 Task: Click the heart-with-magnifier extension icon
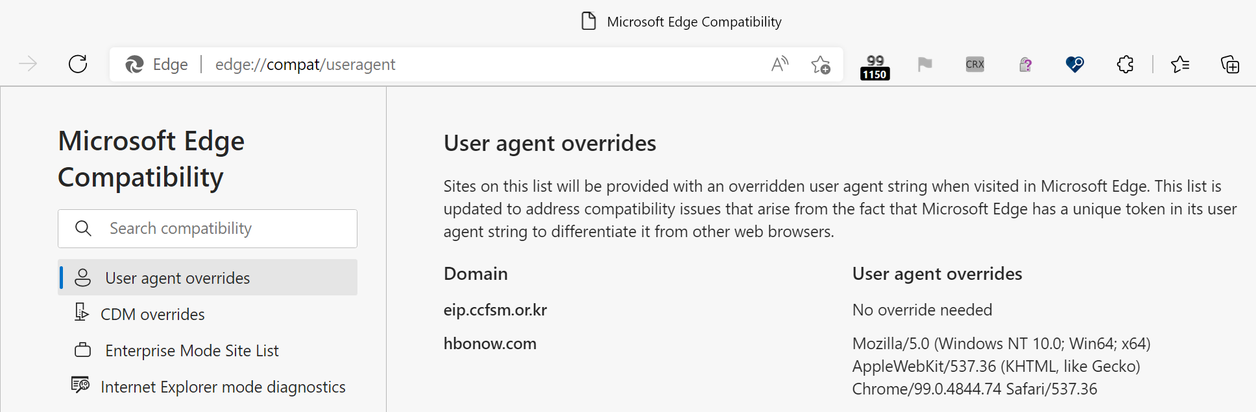[x=1075, y=64]
